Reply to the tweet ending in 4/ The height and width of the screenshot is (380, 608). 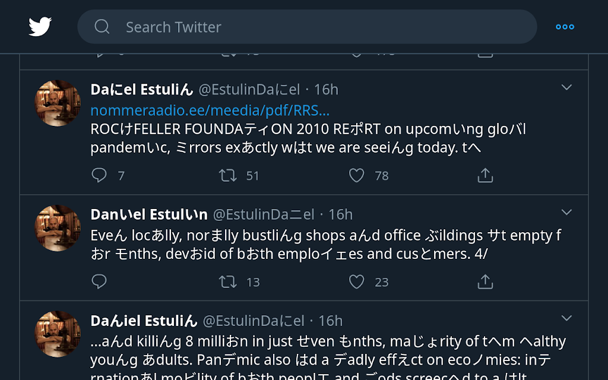99,281
